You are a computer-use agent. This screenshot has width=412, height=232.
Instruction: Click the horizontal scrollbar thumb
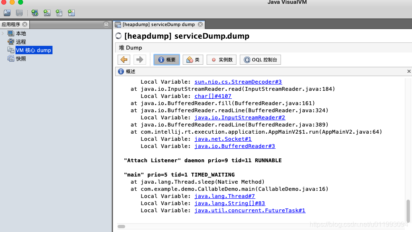(121, 227)
